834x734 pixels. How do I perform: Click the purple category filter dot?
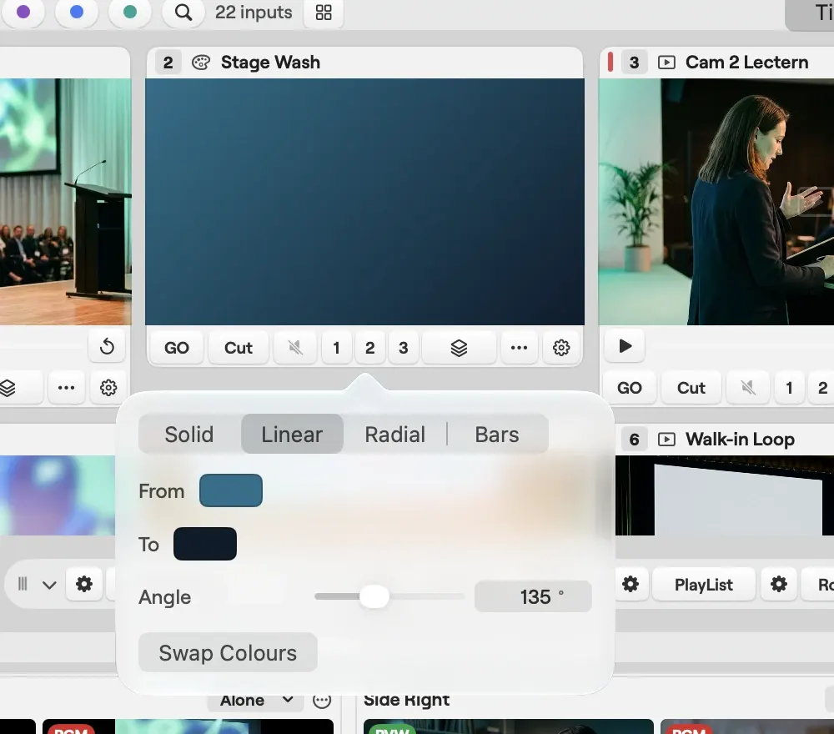click(23, 12)
